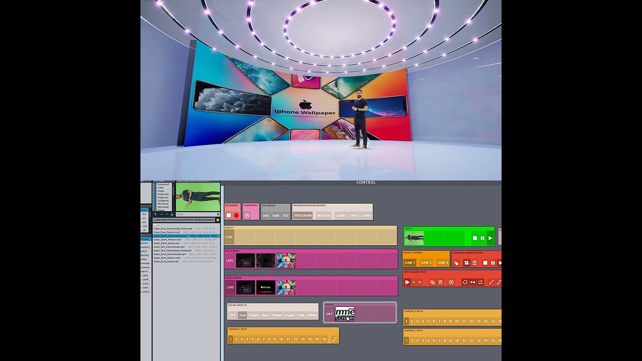Choose Purple color object
The image size is (642, 361).
pyautogui.click(x=290, y=315)
